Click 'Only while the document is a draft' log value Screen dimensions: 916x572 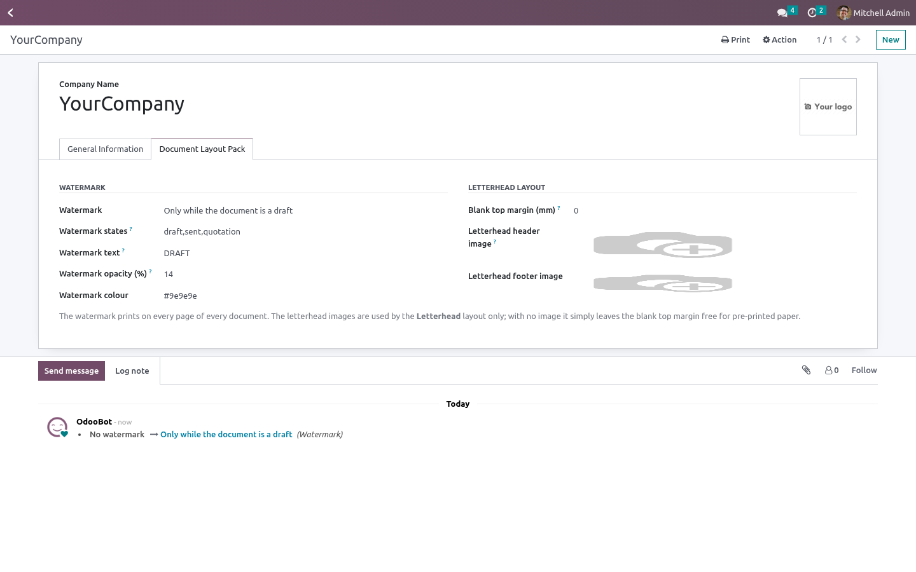(x=226, y=434)
